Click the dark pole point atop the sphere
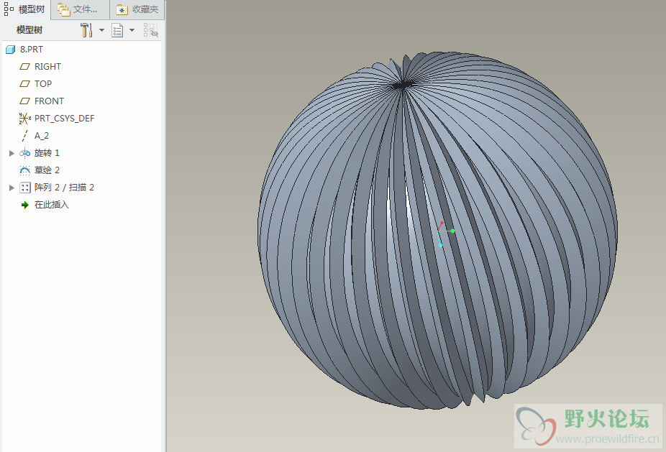Screen dimensions: 666x452 tap(402, 86)
